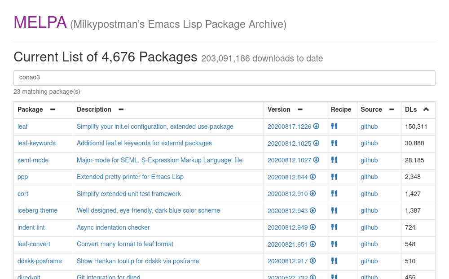Viewport: 449px width, 279px height.
Task: Open the MELPA home title link
Action: pyautogui.click(x=40, y=22)
